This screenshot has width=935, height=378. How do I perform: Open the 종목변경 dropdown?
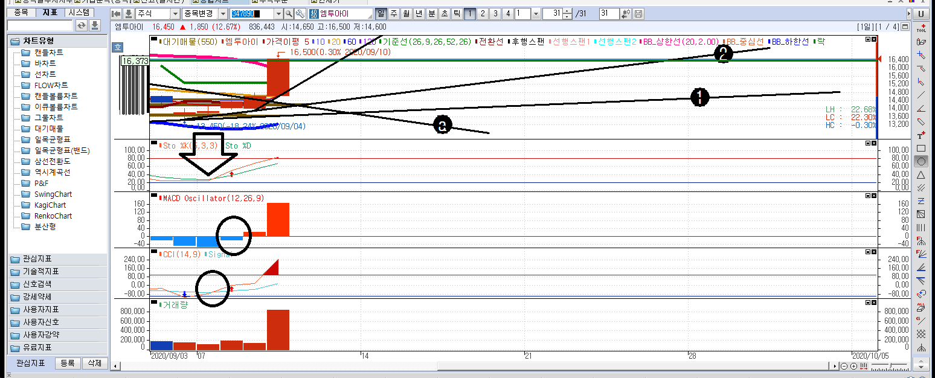[222, 13]
